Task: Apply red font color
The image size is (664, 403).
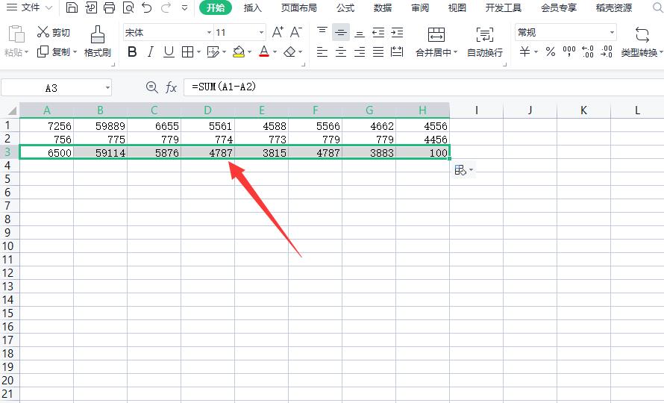Action: [x=264, y=51]
